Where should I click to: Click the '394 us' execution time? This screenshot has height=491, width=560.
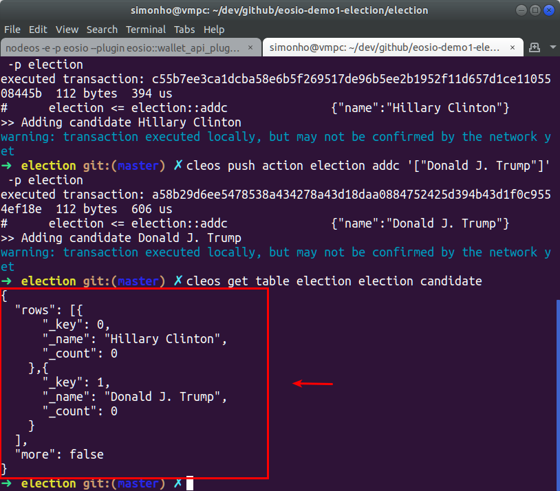[152, 94]
